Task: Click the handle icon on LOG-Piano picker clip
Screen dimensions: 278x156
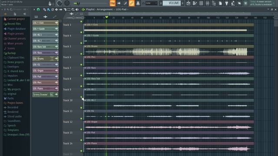Action: point(56,88)
